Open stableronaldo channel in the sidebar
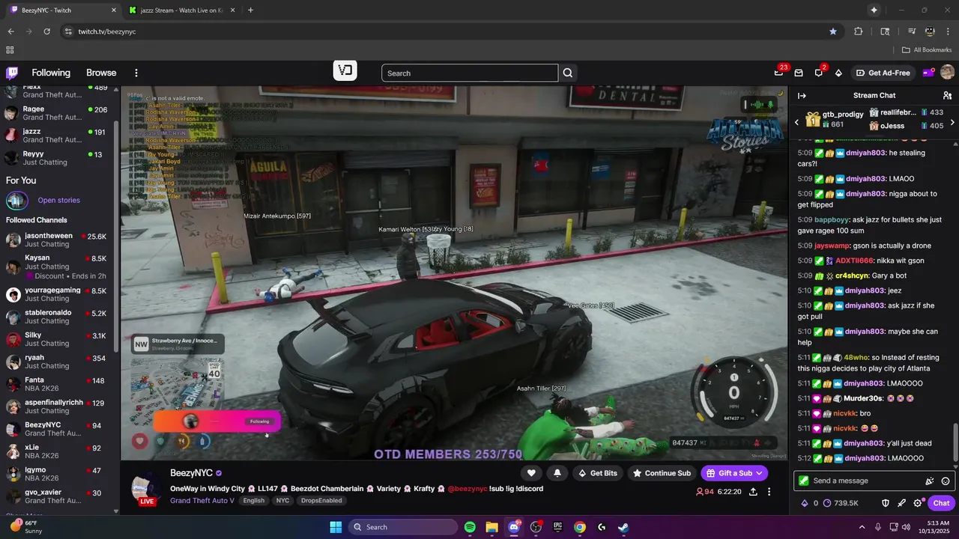Viewport: 959px width, 539px height. pyautogui.click(x=60, y=317)
